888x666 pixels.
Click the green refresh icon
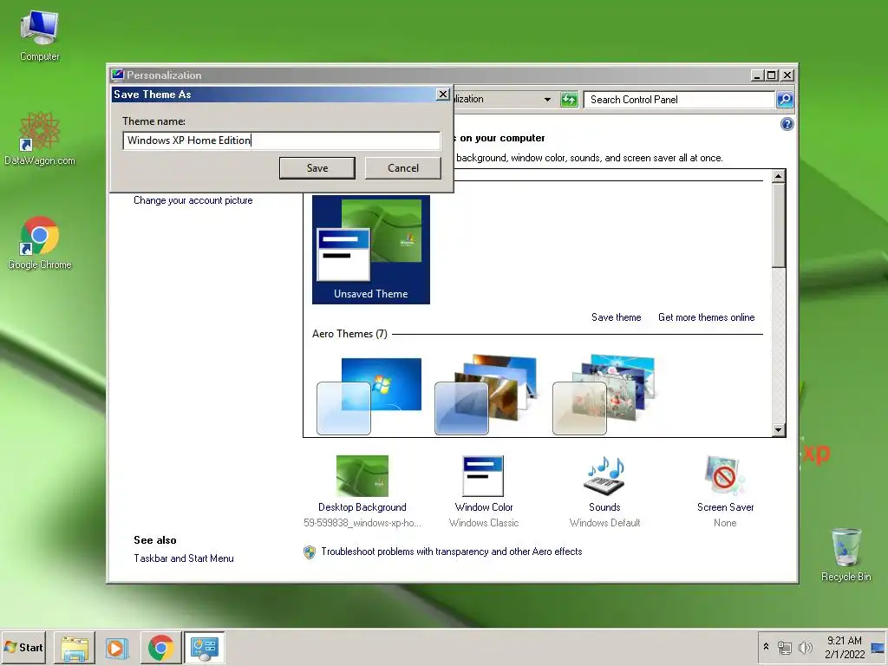(569, 100)
